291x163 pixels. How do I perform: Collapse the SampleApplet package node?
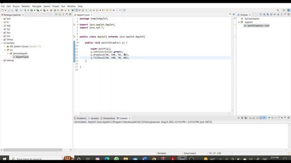point(8,53)
